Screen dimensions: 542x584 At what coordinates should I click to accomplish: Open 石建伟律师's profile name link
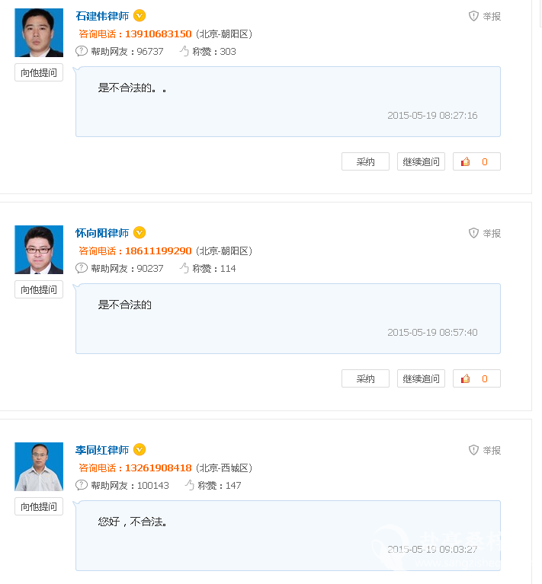pos(102,16)
